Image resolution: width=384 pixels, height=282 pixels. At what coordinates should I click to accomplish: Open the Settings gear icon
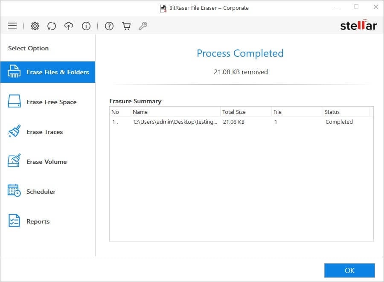[35, 26]
